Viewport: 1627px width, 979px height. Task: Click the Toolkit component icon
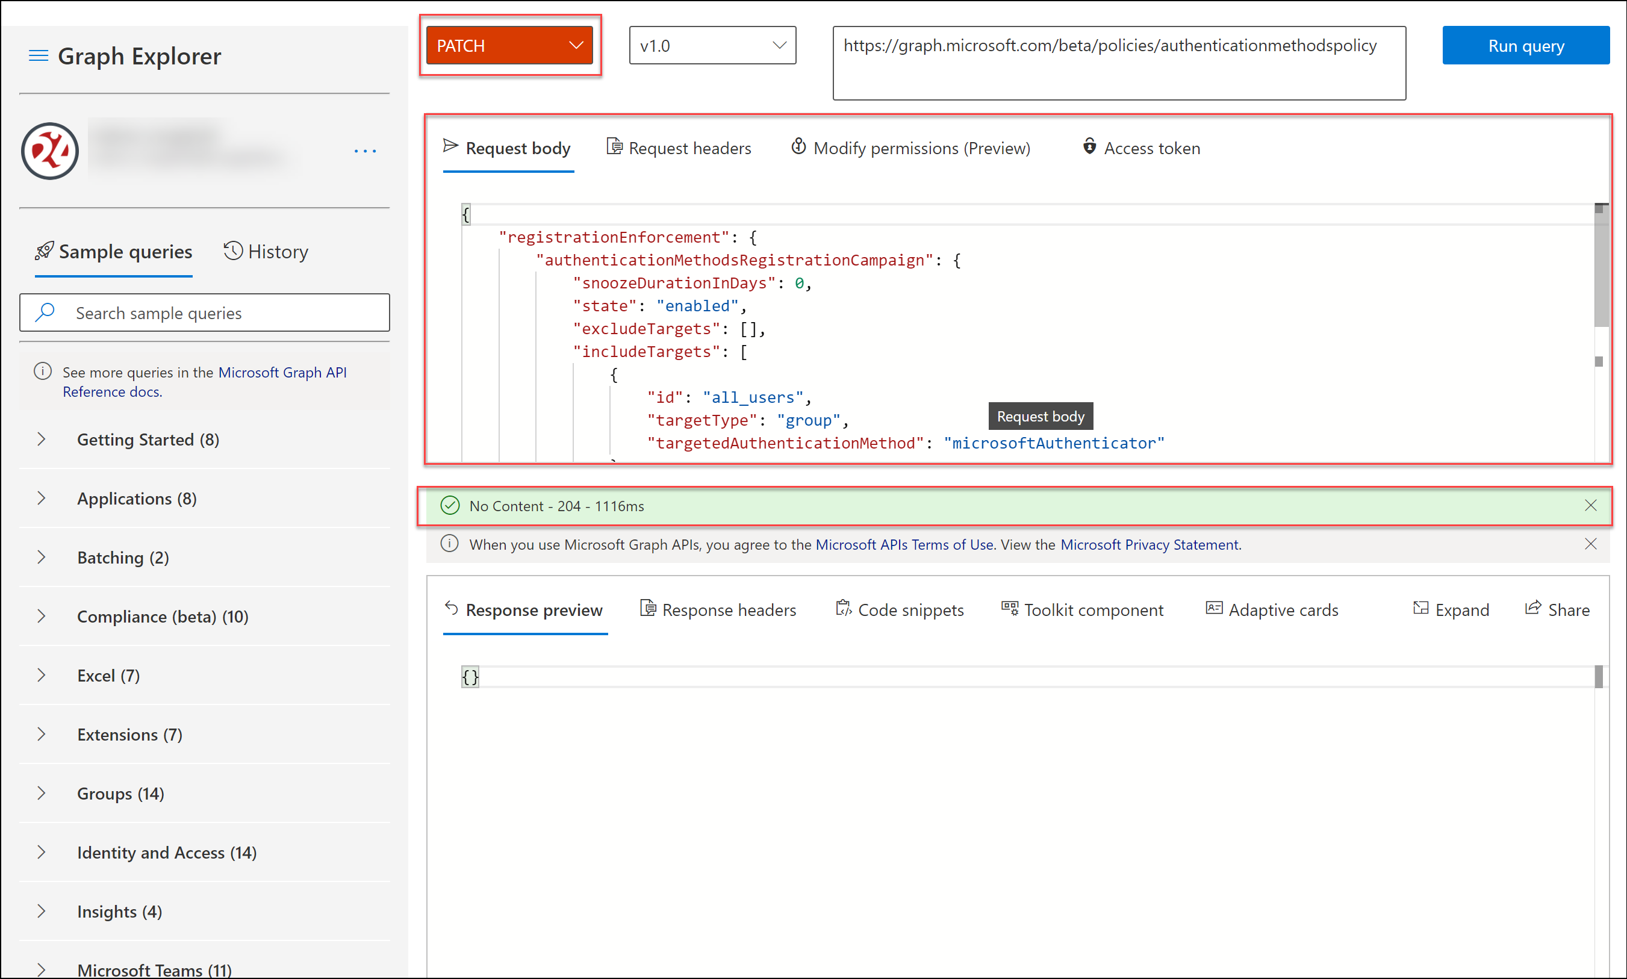coord(1009,608)
